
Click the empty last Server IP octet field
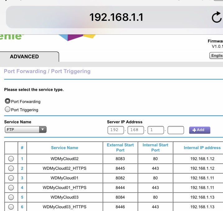tap(176, 130)
